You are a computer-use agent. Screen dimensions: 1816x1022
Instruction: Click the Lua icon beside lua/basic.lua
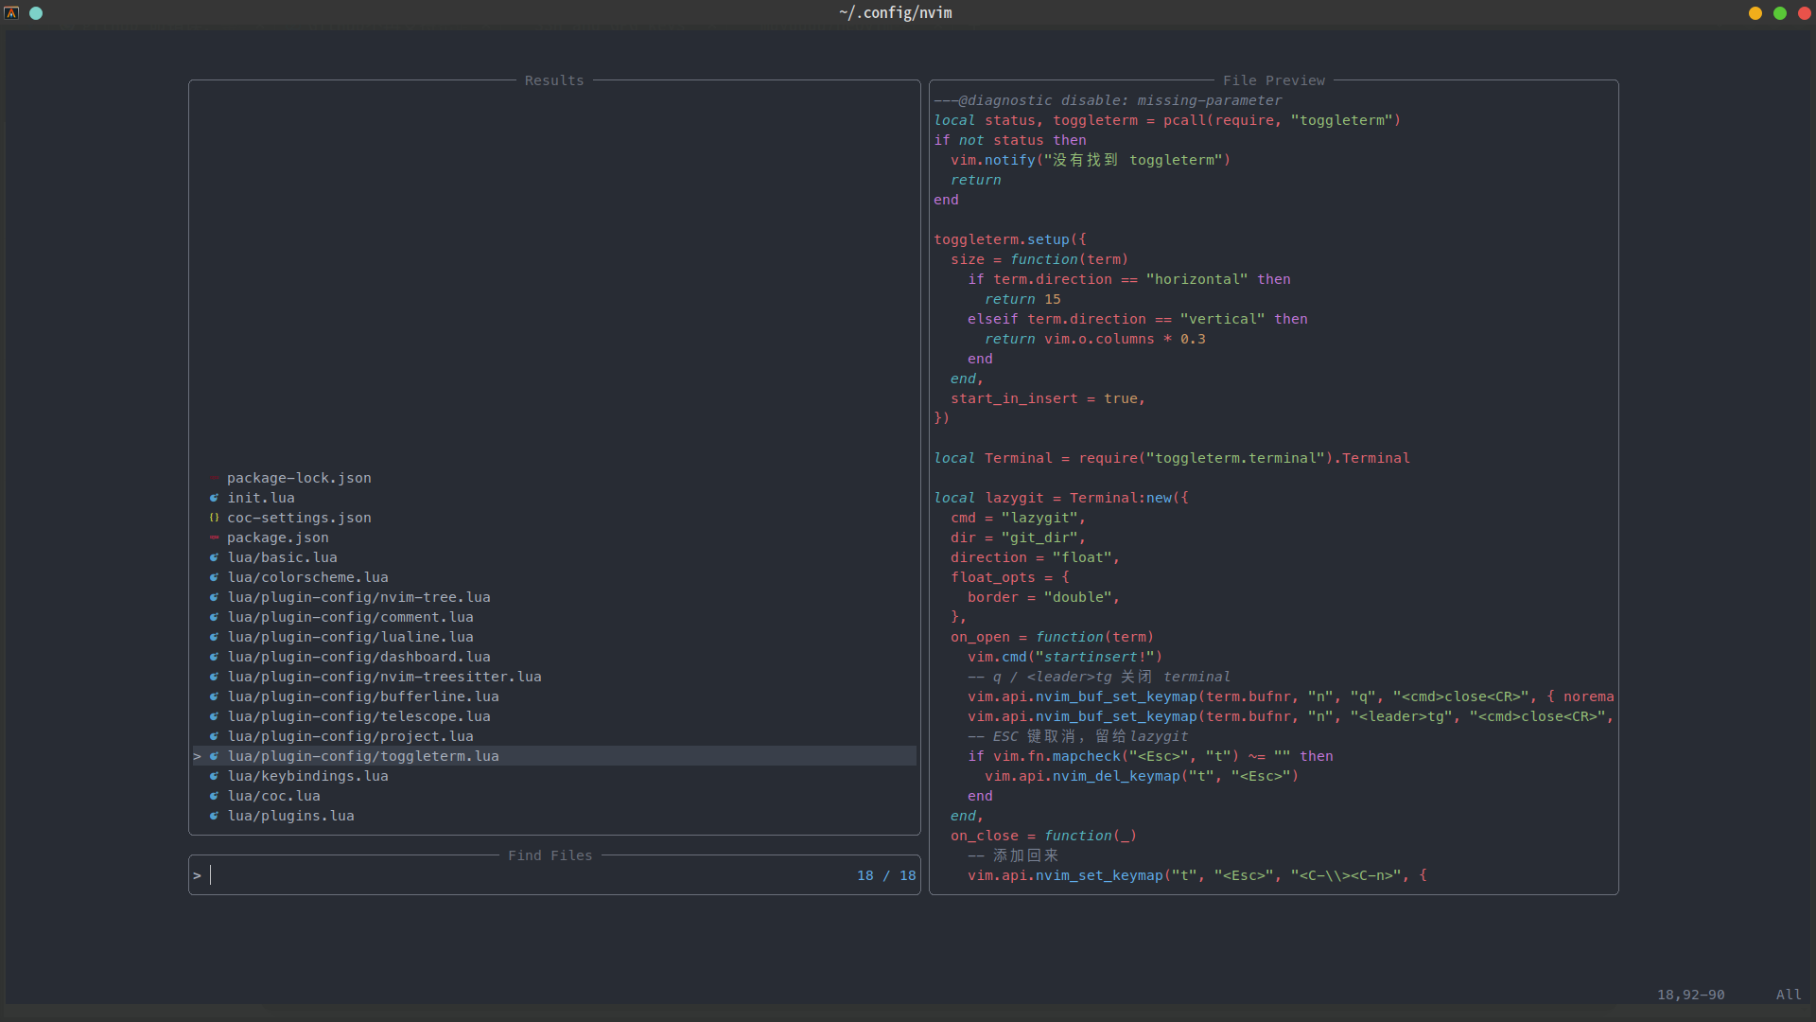(214, 557)
